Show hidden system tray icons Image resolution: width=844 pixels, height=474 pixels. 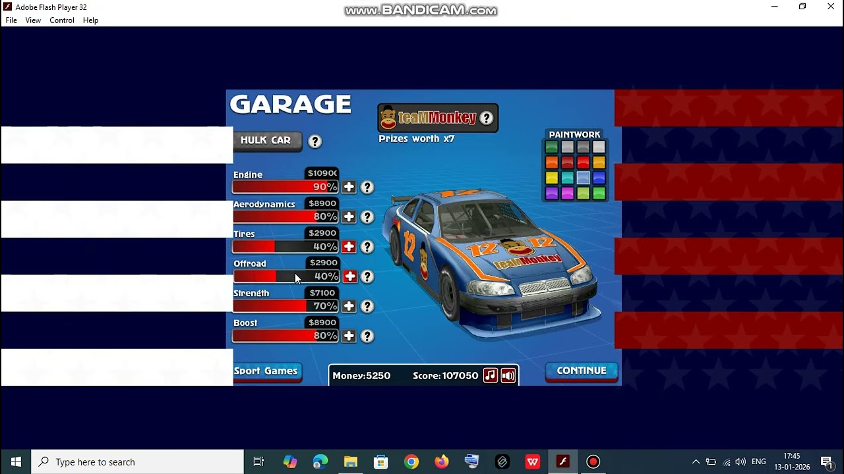point(695,462)
